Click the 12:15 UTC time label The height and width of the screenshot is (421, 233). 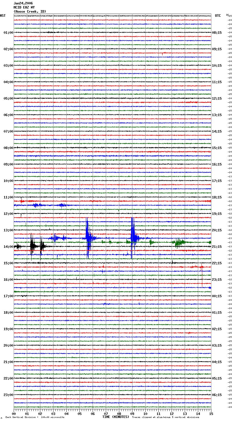click(217, 99)
